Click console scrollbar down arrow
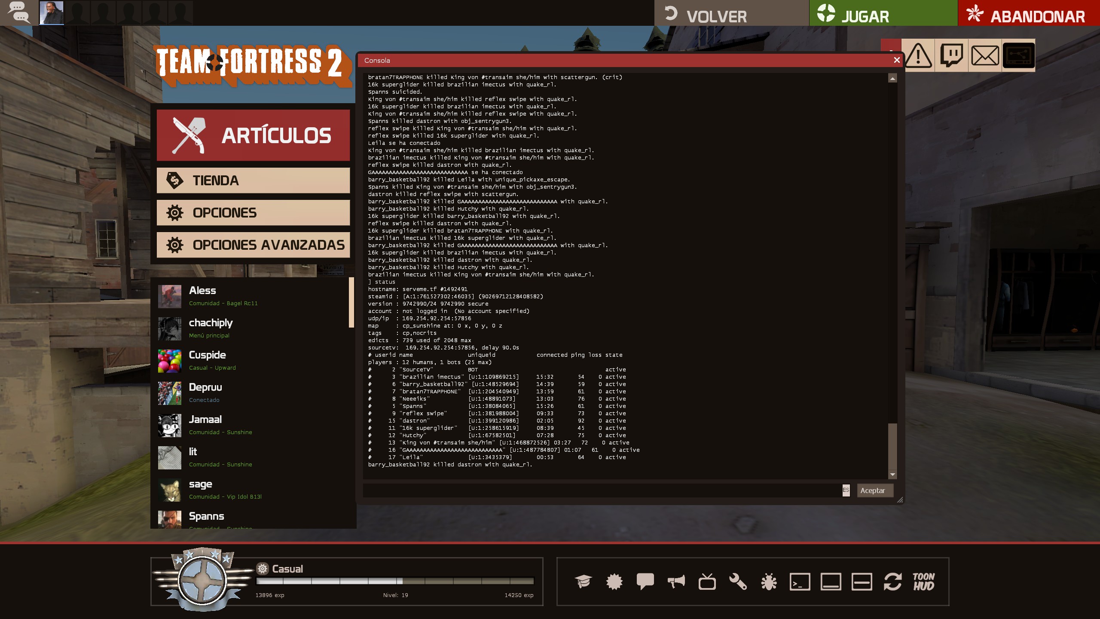 point(892,475)
